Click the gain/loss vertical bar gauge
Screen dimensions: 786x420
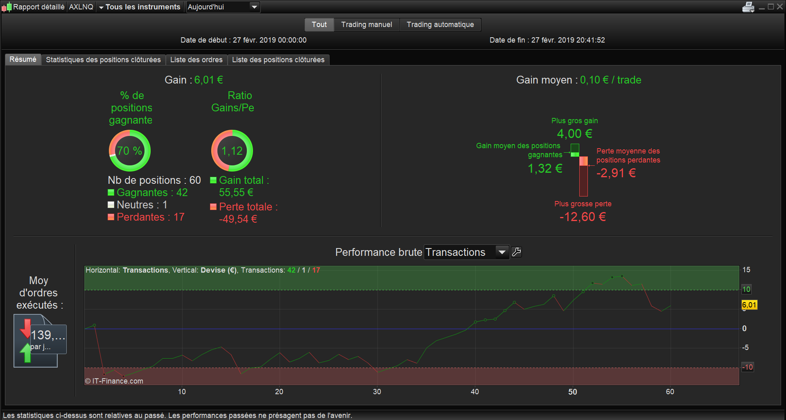[579, 170]
